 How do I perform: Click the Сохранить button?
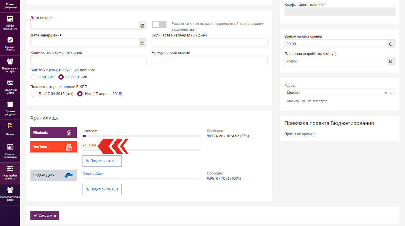click(45, 216)
